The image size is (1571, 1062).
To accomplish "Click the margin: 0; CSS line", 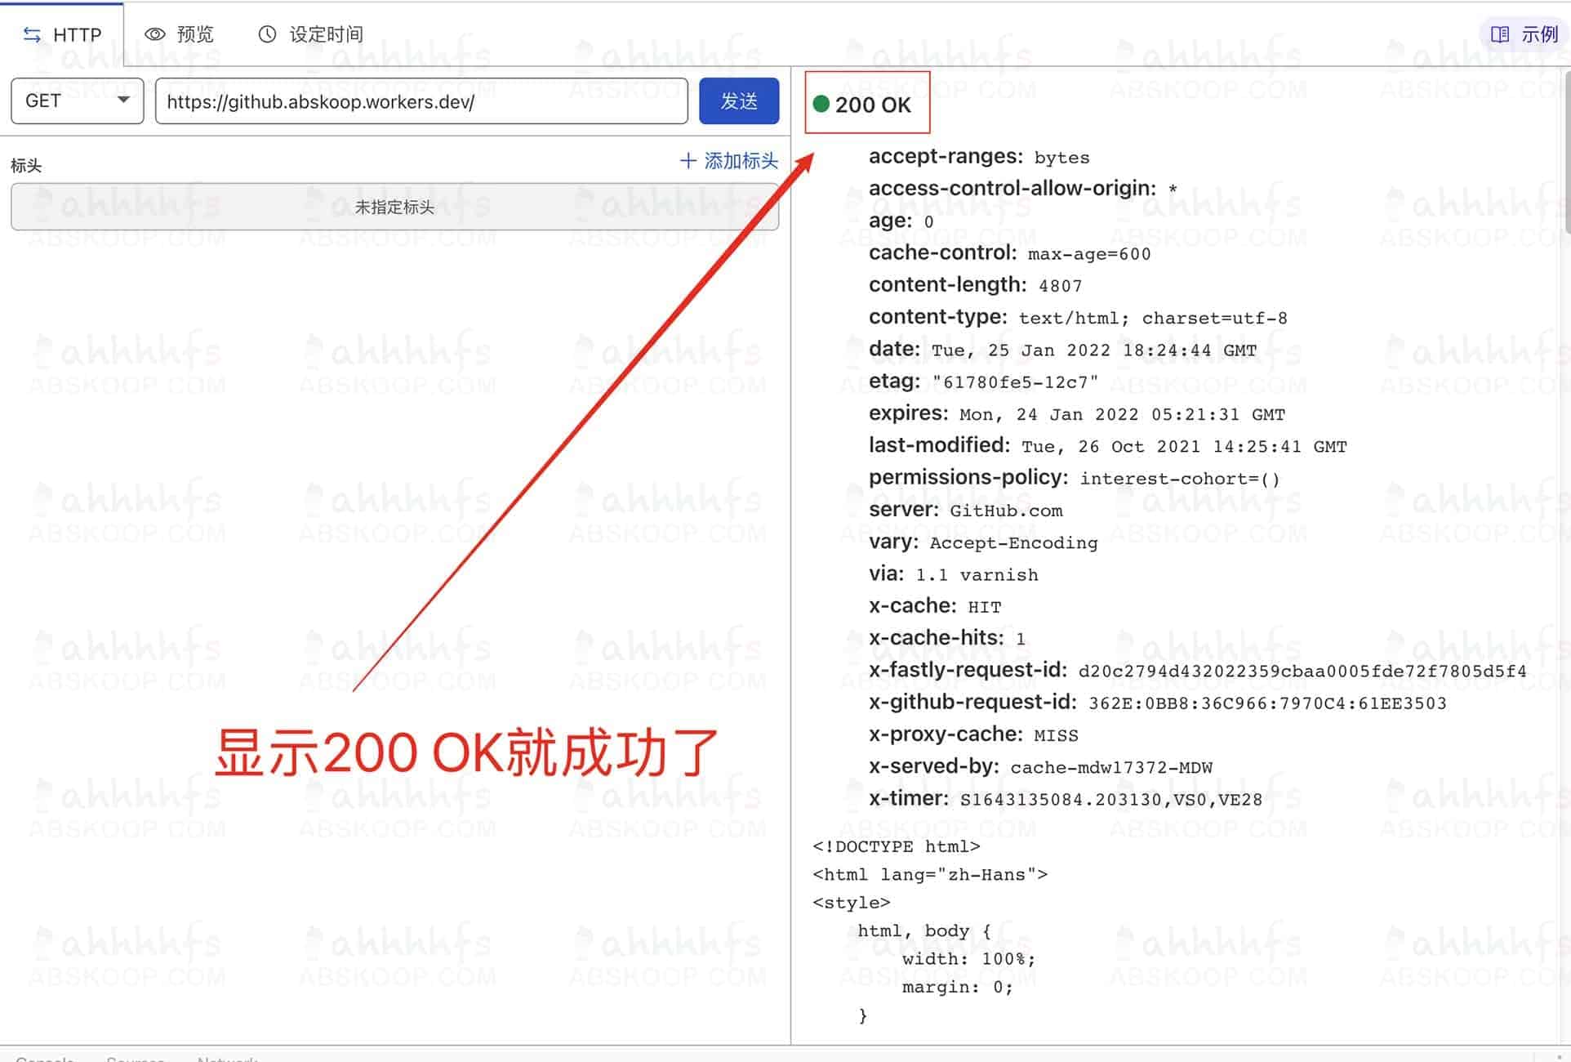I will pos(957,988).
